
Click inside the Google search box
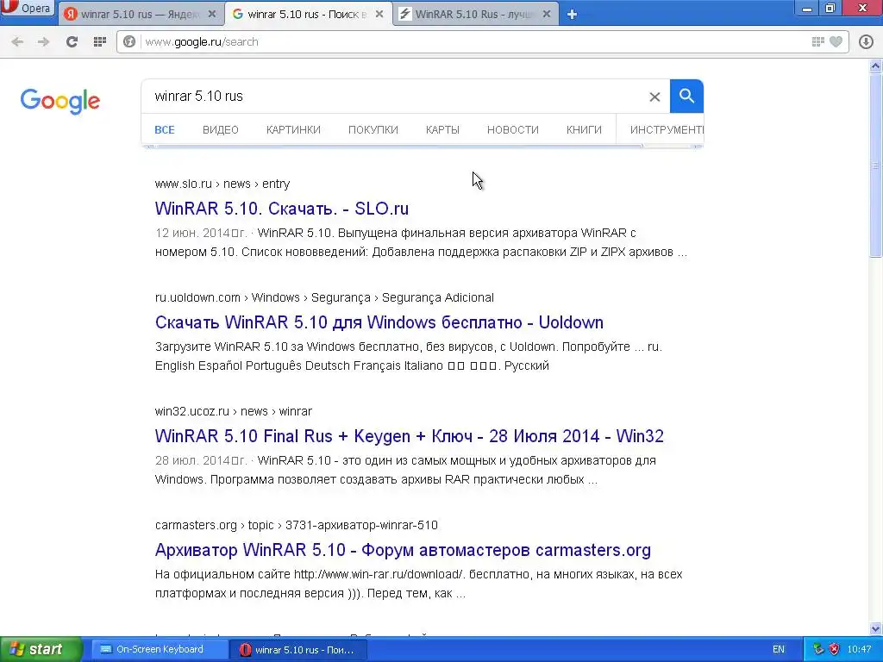point(394,97)
